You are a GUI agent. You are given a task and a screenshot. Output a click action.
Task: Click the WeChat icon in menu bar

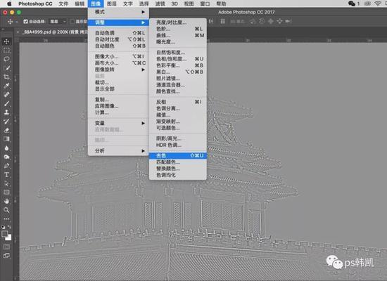coord(351,4)
